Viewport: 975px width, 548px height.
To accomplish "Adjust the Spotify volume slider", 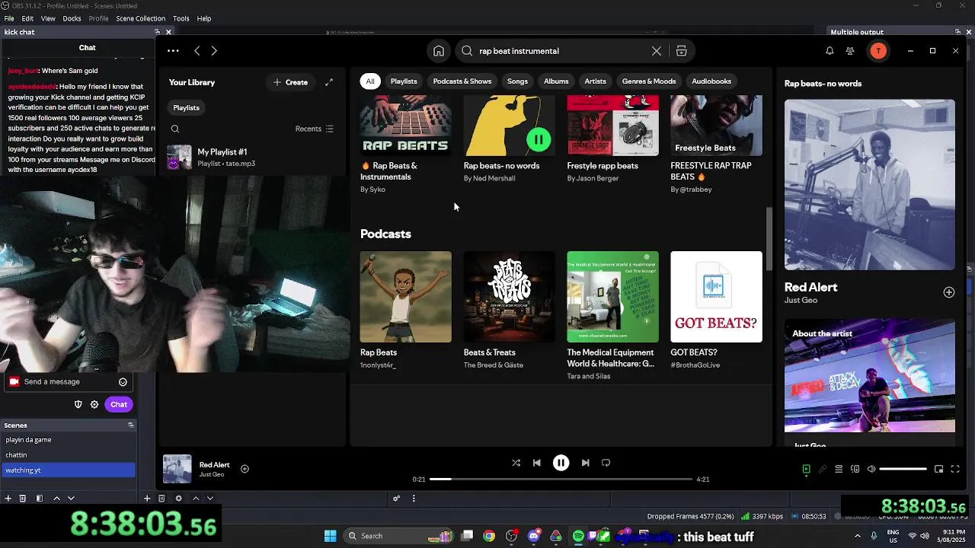I will click(903, 470).
